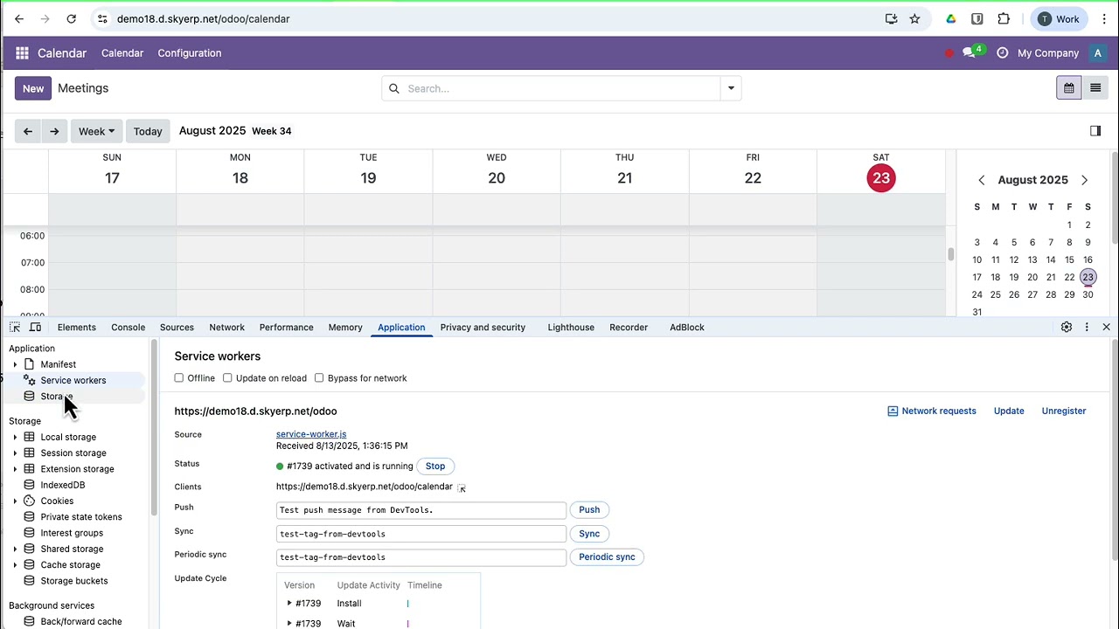Close the DevTools panel
This screenshot has width=1119, height=629.
[x=1106, y=327]
